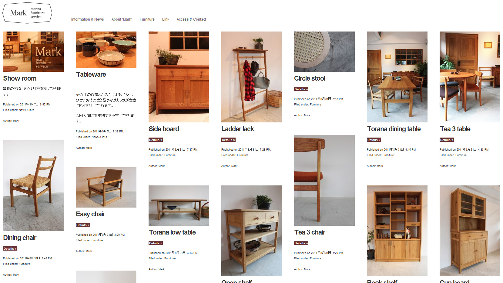Open the Information & News menu
The width and height of the screenshot is (503, 283).
[x=87, y=19]
